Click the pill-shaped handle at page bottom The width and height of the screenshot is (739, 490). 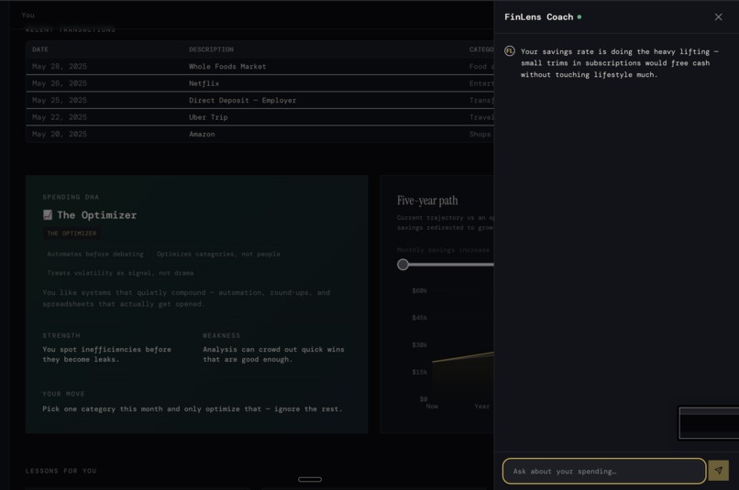tap(310, 479)
